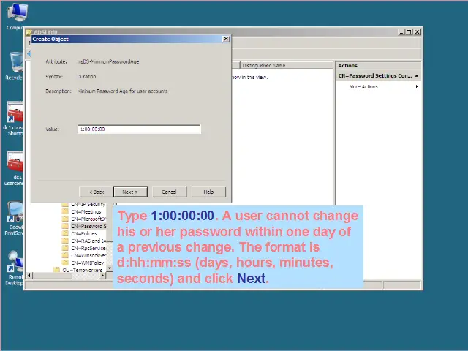Launch Gadwin PrintScreen desktop icon

(15, 214)
